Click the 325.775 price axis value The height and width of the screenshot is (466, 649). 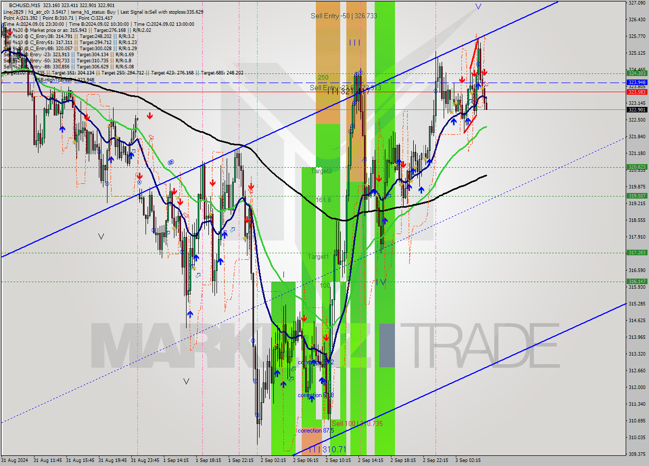point(637,36)
